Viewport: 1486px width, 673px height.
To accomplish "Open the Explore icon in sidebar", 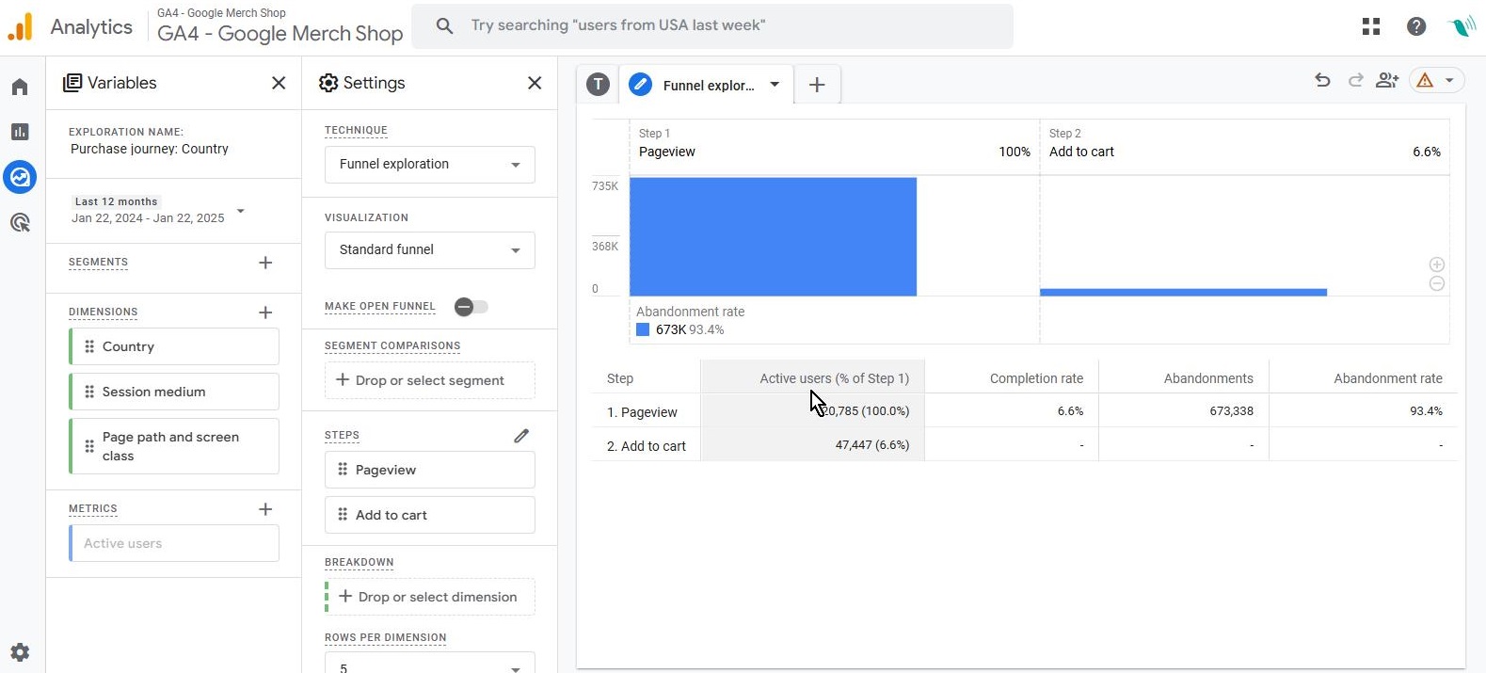I will coord(20,176).
